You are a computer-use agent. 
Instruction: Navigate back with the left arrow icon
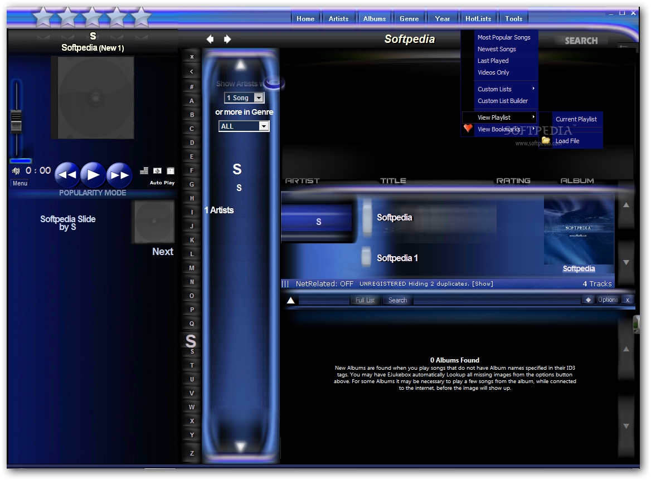210,39
